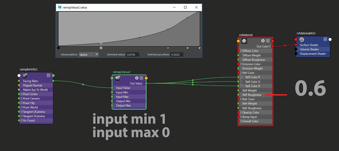Viewport: 339px width, 151px height.
Task: Click the Selected position field
Action: pos(177,55)
